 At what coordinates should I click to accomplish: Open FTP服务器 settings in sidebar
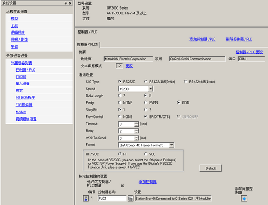click(x=24, y=105)
